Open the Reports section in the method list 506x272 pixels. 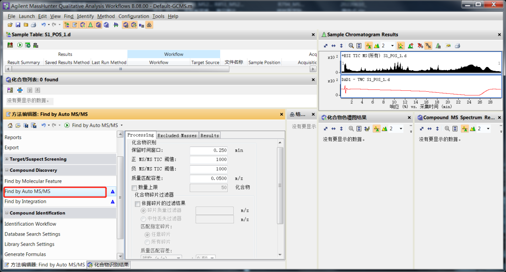tap(13, 137)
